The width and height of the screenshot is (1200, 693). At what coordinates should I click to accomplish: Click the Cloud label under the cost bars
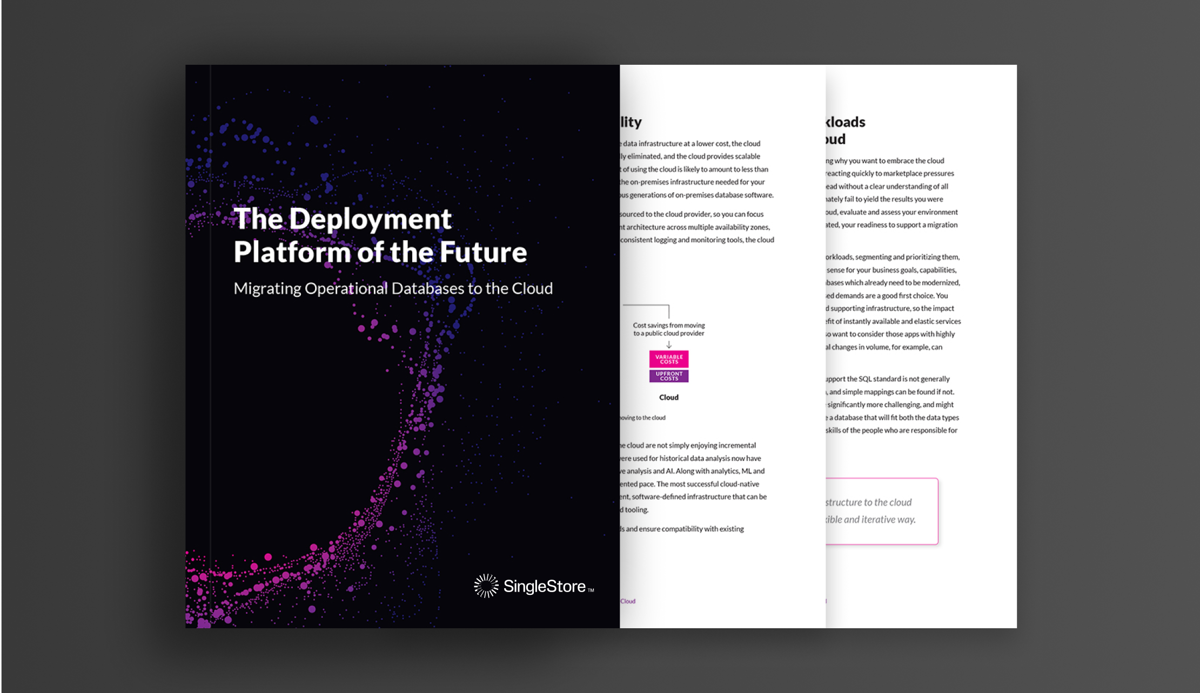click(x=668, y=397)
